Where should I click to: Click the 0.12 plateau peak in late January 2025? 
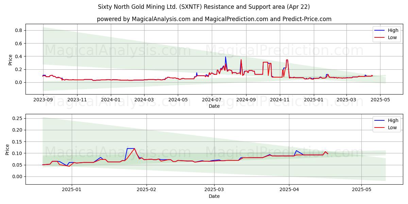click(x=131, y=148)
